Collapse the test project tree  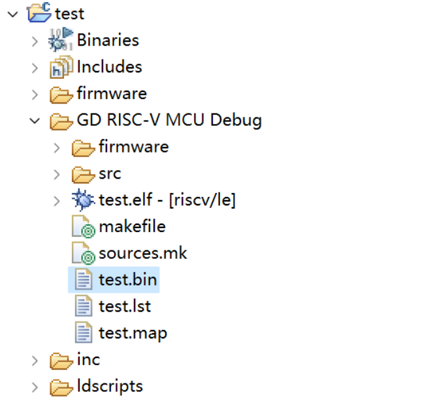tap(12, 14)
